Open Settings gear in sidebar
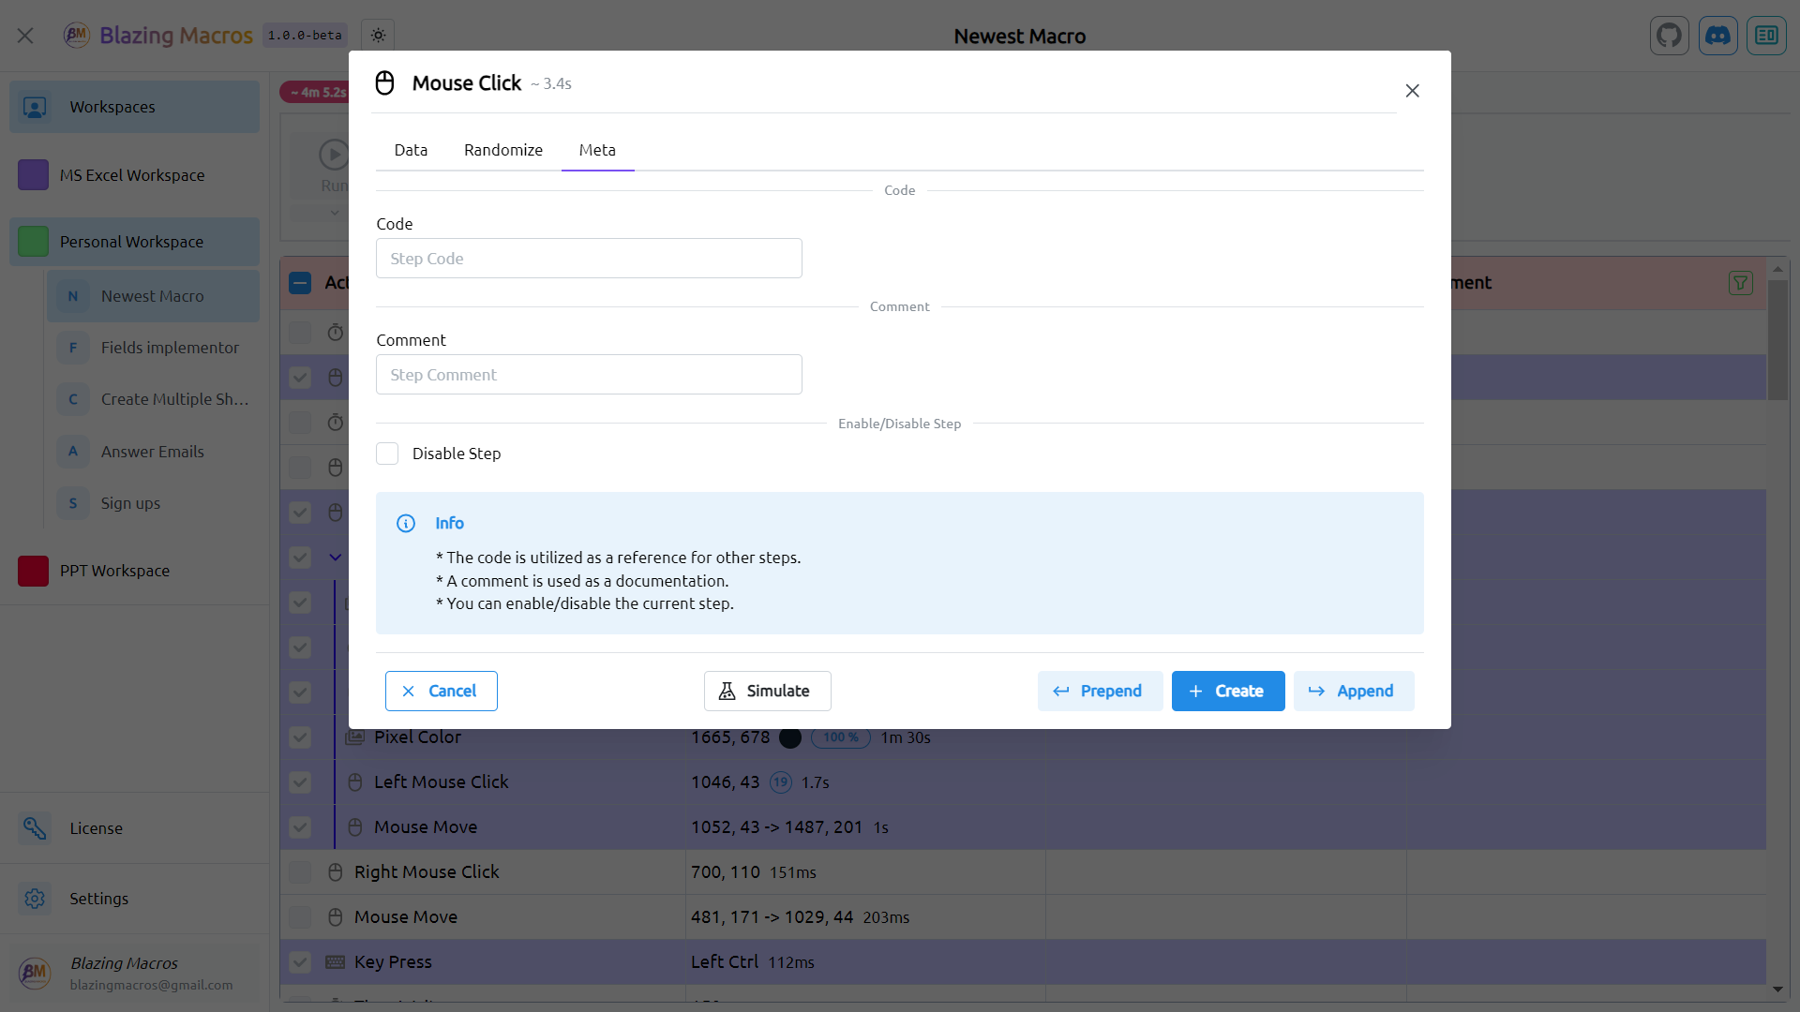 coord(35,899)
